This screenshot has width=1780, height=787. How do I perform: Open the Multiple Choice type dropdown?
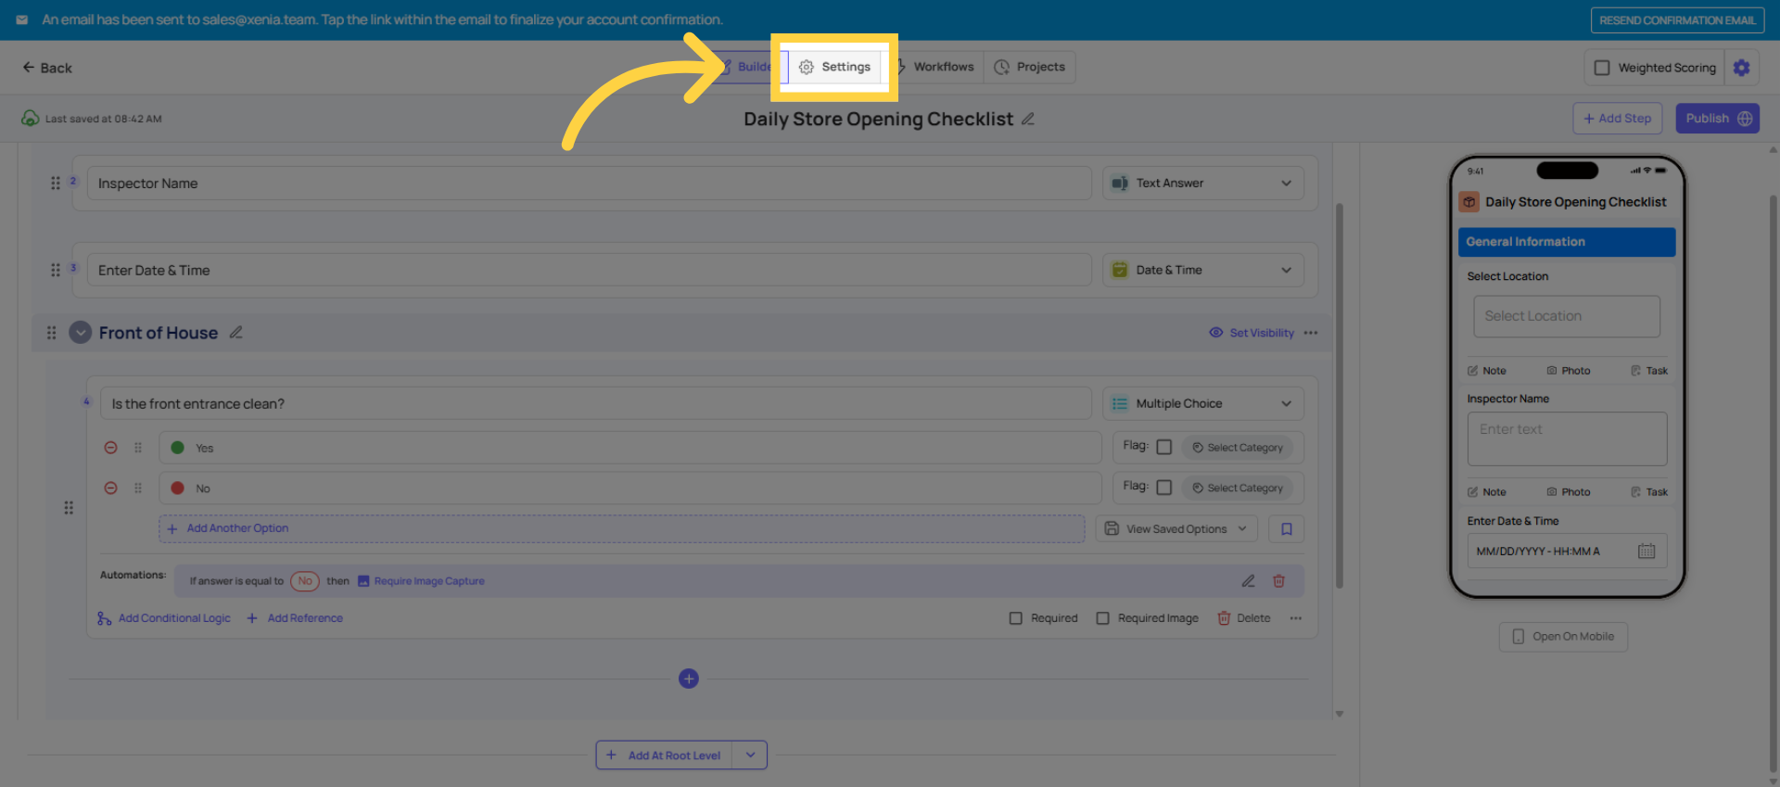tap(1202, 404)
